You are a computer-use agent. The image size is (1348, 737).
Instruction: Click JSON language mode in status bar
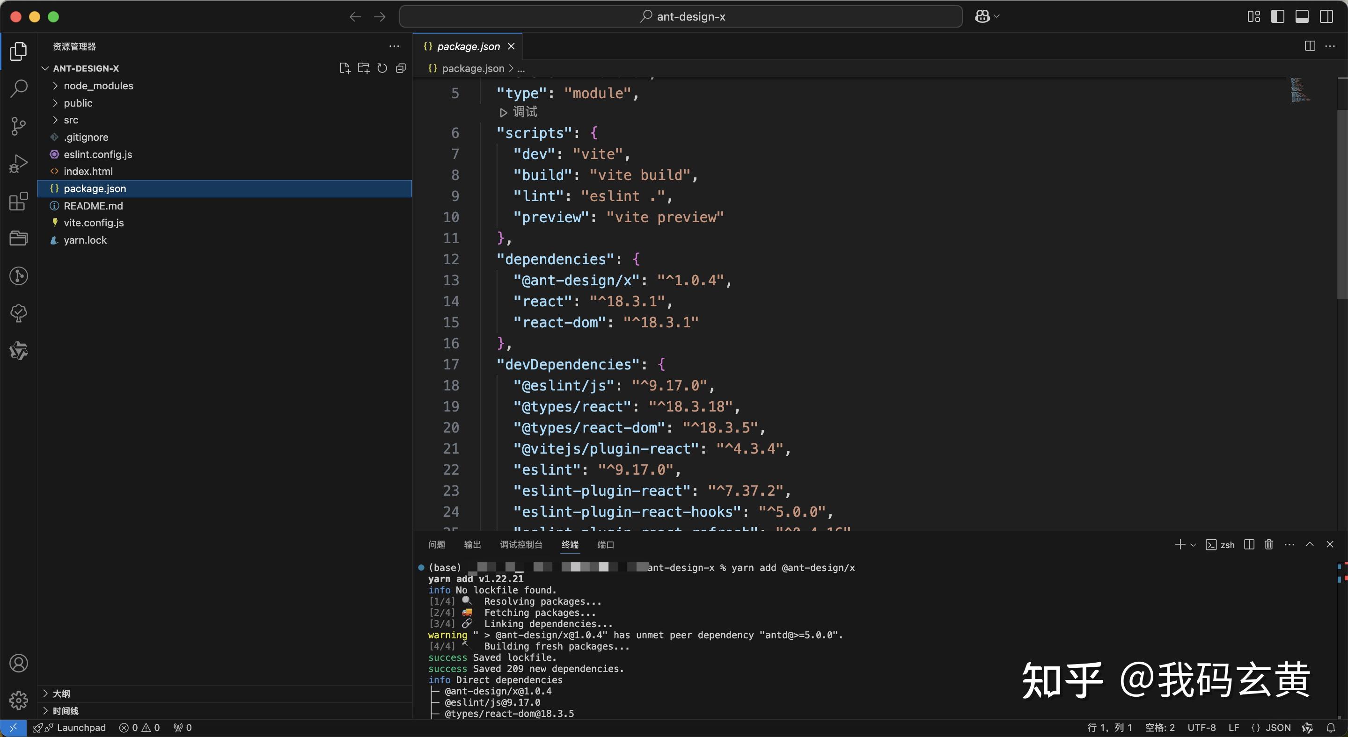tap(1277, 728)
